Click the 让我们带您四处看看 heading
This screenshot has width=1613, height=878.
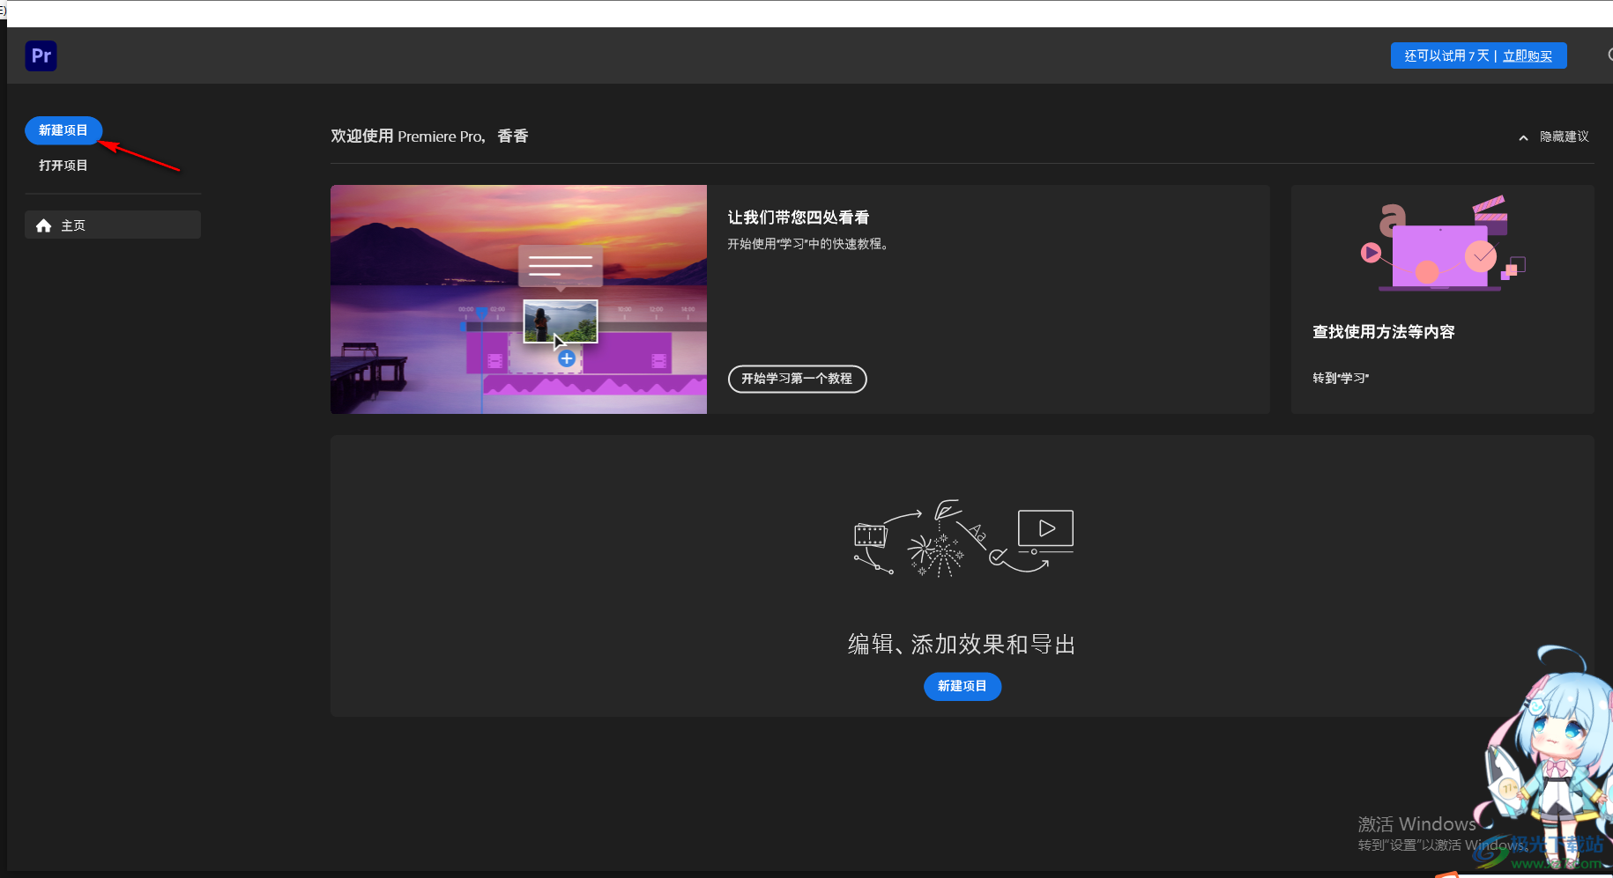point(799,218)
